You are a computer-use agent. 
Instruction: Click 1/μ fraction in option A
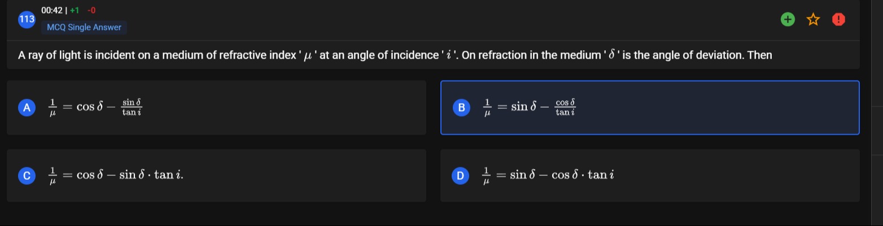click(53, 108)
